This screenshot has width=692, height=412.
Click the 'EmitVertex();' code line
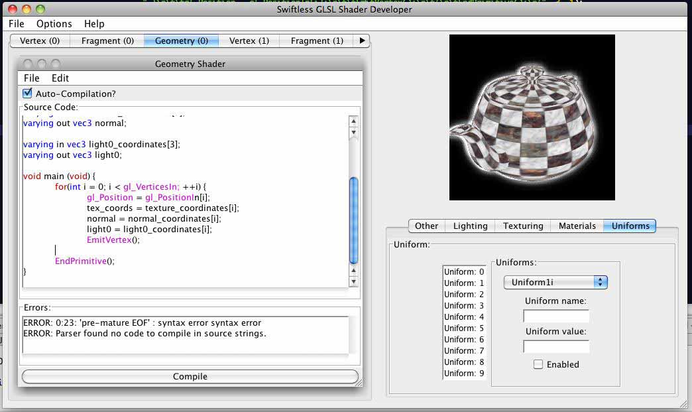click(113, 240)
